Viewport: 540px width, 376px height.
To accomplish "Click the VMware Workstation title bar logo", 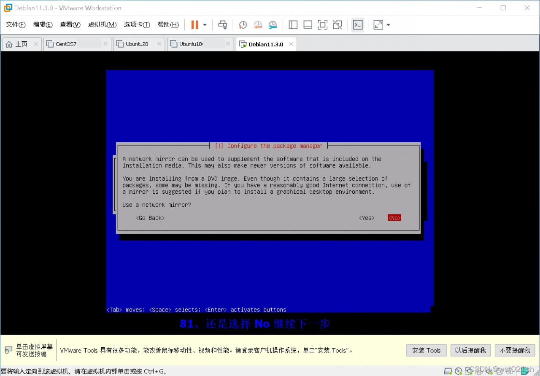I will coord(8,8).
